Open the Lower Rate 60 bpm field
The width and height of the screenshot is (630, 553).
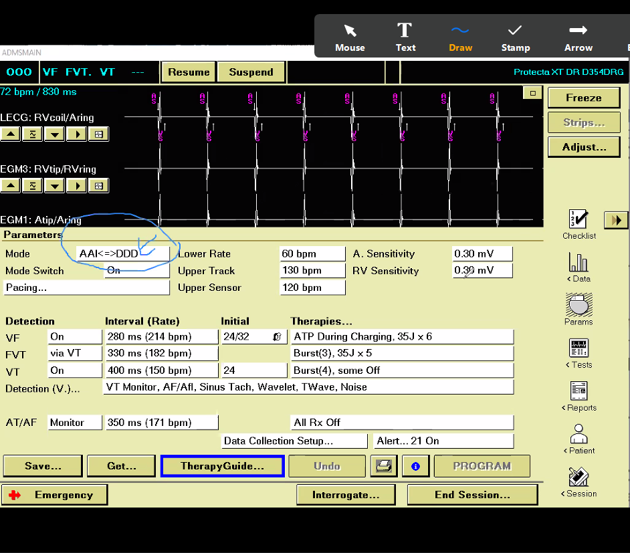pos(312,253)
